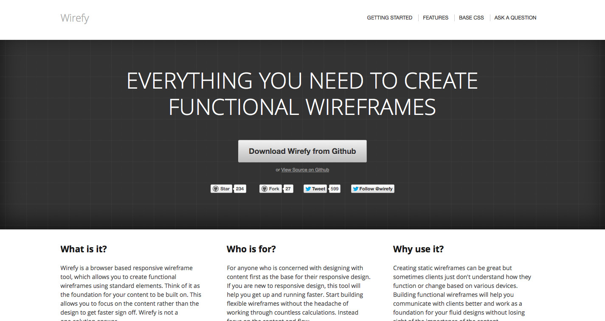Click the GitHub Star button
This screenshot has width=605, height=321.
221,189
